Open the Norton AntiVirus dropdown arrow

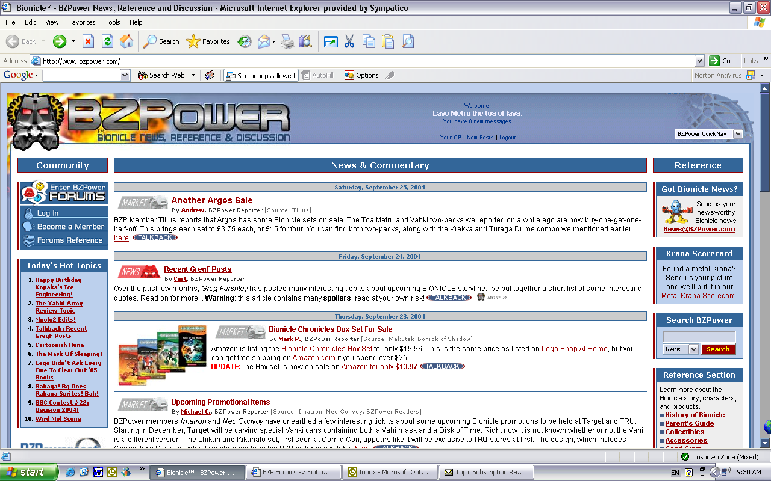pyautogui.click(x=762, y=75)
